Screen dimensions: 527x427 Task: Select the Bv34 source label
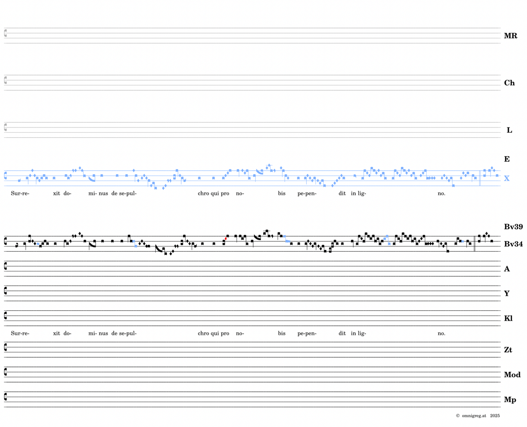(513, 244)
